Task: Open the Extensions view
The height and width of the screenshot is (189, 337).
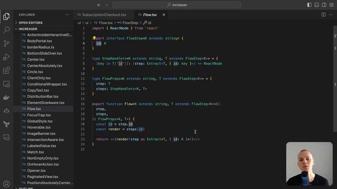Action: click(6, 70)
